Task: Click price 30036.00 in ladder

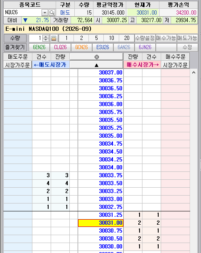Action: pyautogui.click(x=100, y=104)
